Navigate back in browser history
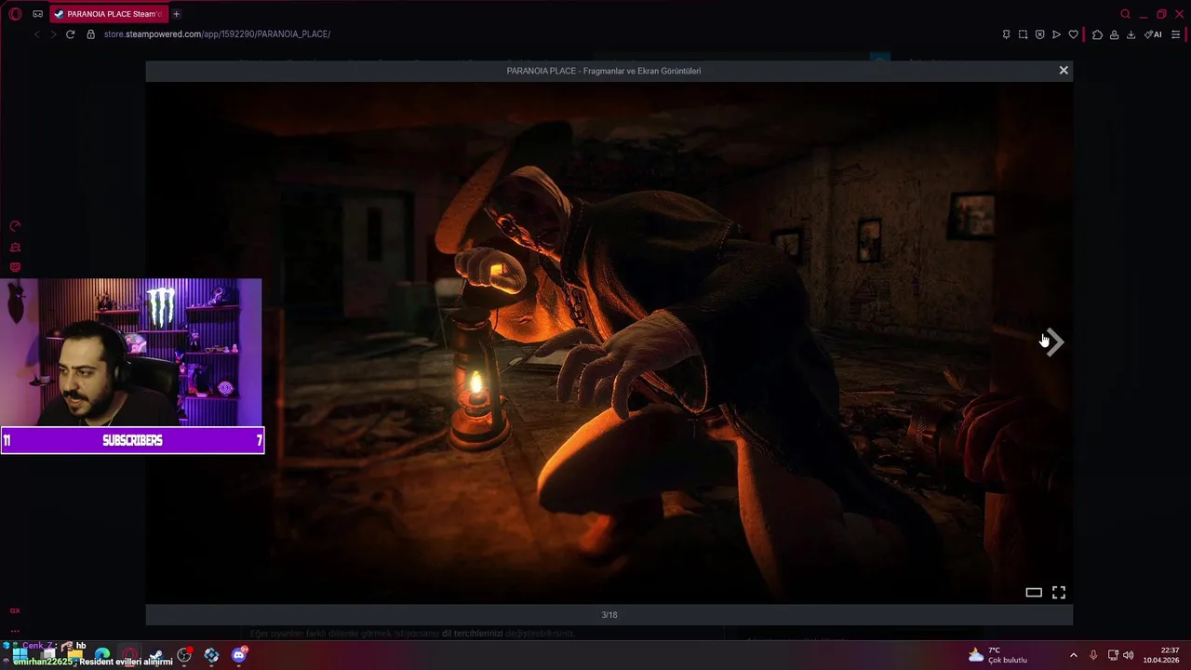The width and height of the screenshot is (1191, 670). [36, 34]
